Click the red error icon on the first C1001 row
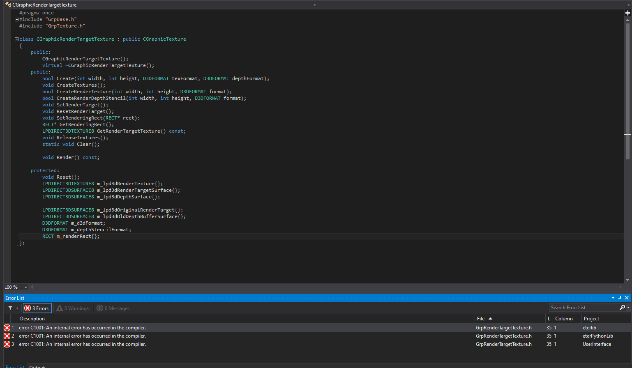The width and height of the screenshot is (632, 368). [6, 327]
